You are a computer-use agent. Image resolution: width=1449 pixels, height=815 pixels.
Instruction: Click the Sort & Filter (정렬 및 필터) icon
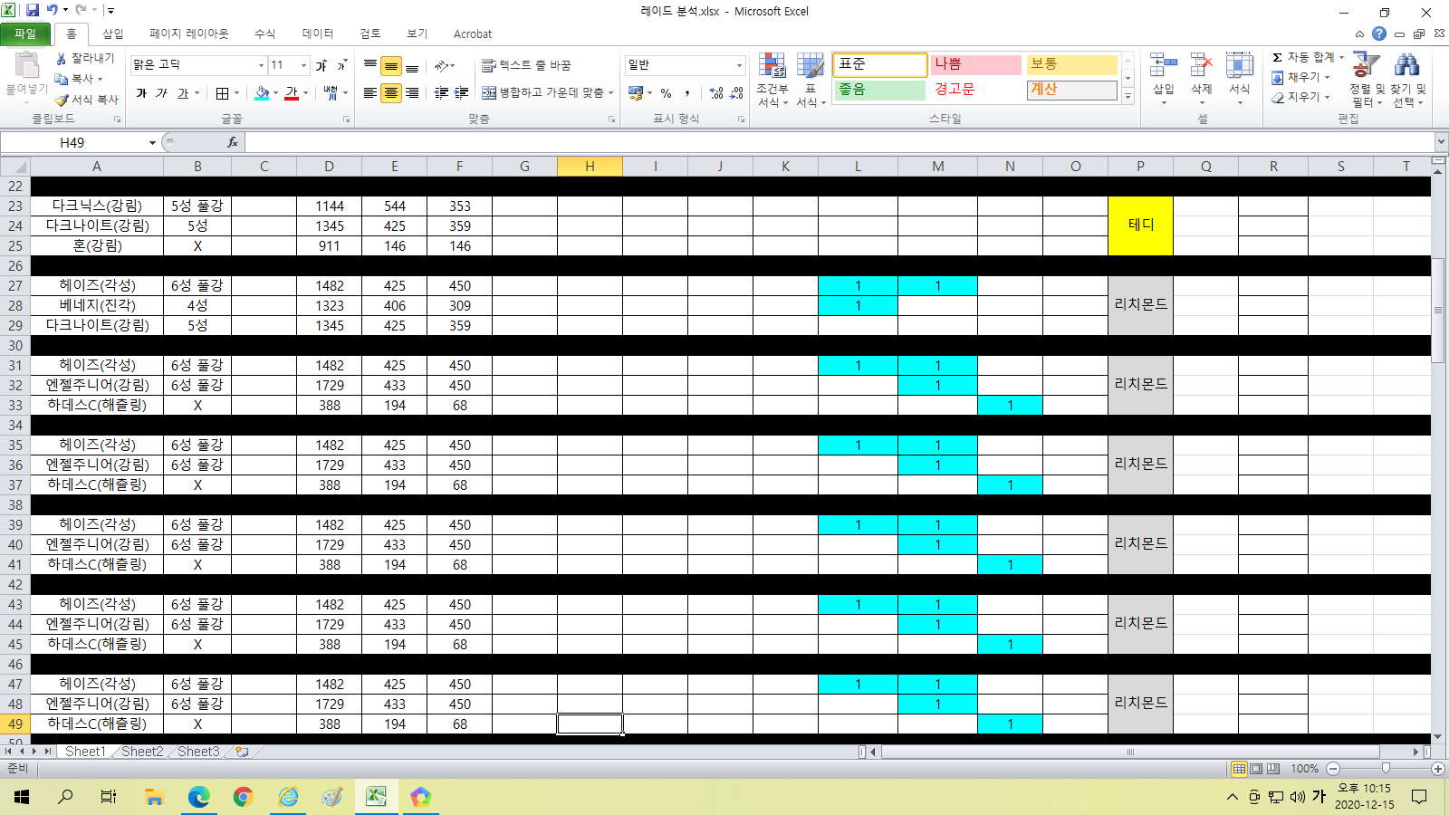1366,79
